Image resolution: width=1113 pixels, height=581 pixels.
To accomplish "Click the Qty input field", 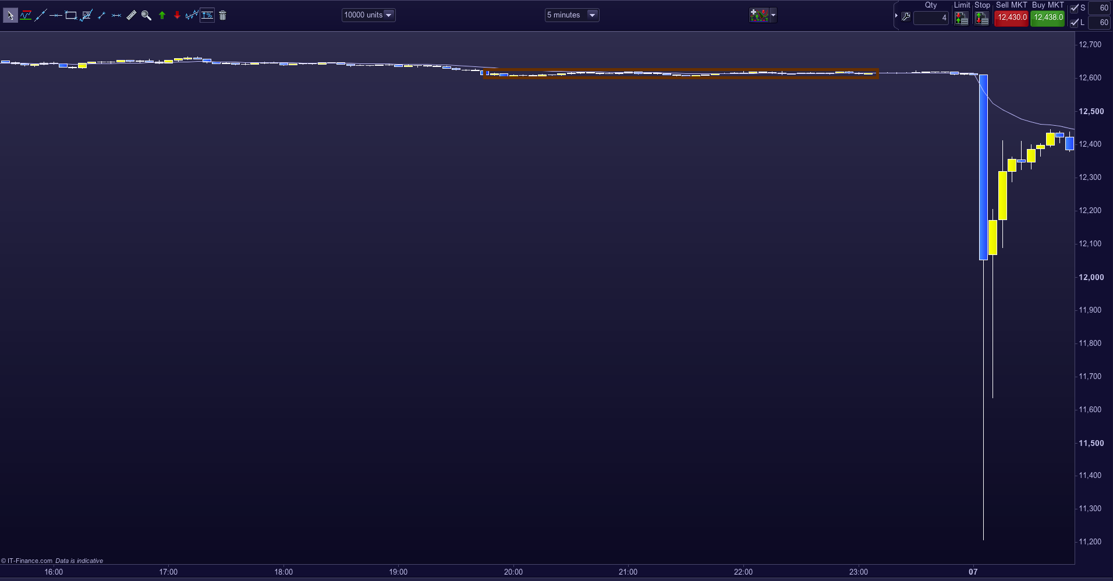I will [x=931, y=18].
